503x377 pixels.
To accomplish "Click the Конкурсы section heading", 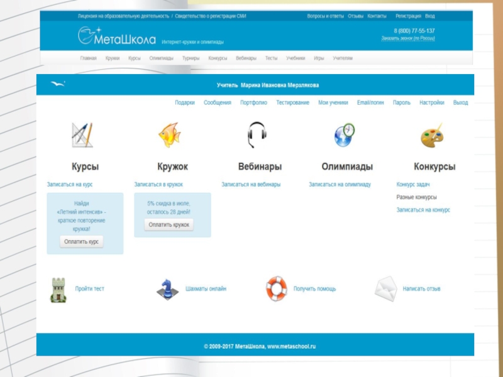I will tap(434, 167).
